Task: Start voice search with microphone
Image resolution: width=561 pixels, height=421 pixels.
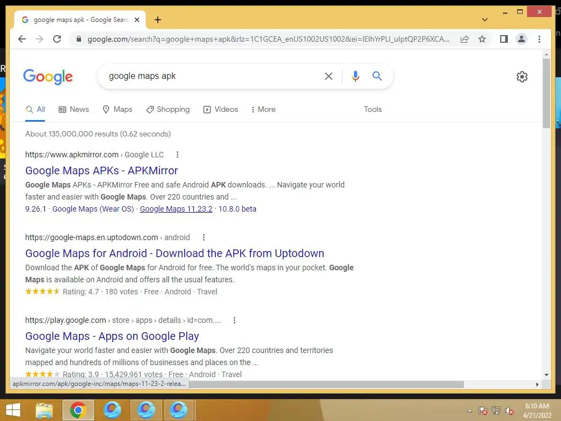Action: tap(355, 76)
